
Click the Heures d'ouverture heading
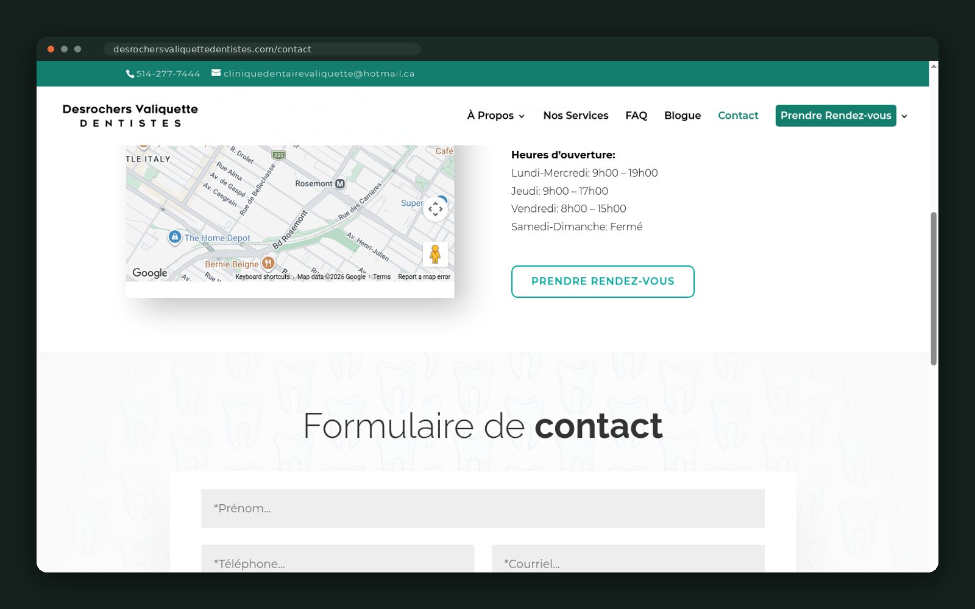[563, 155]
